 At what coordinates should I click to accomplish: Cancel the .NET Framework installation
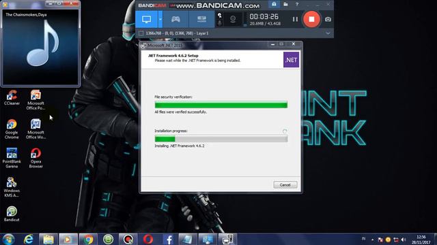[x=285, y=184]
